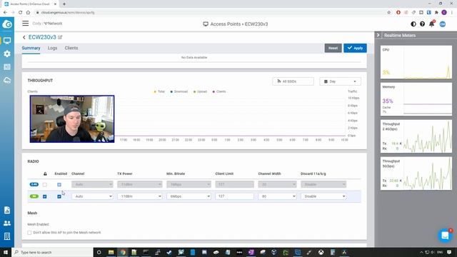The image size is (457, 257).
Task: Open File Explorer from taskbar
Action: click(x=111, y=252)
